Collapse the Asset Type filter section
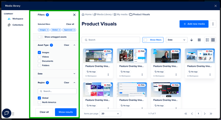This screenshot has width=221, height=120. (x=74, y=45)
